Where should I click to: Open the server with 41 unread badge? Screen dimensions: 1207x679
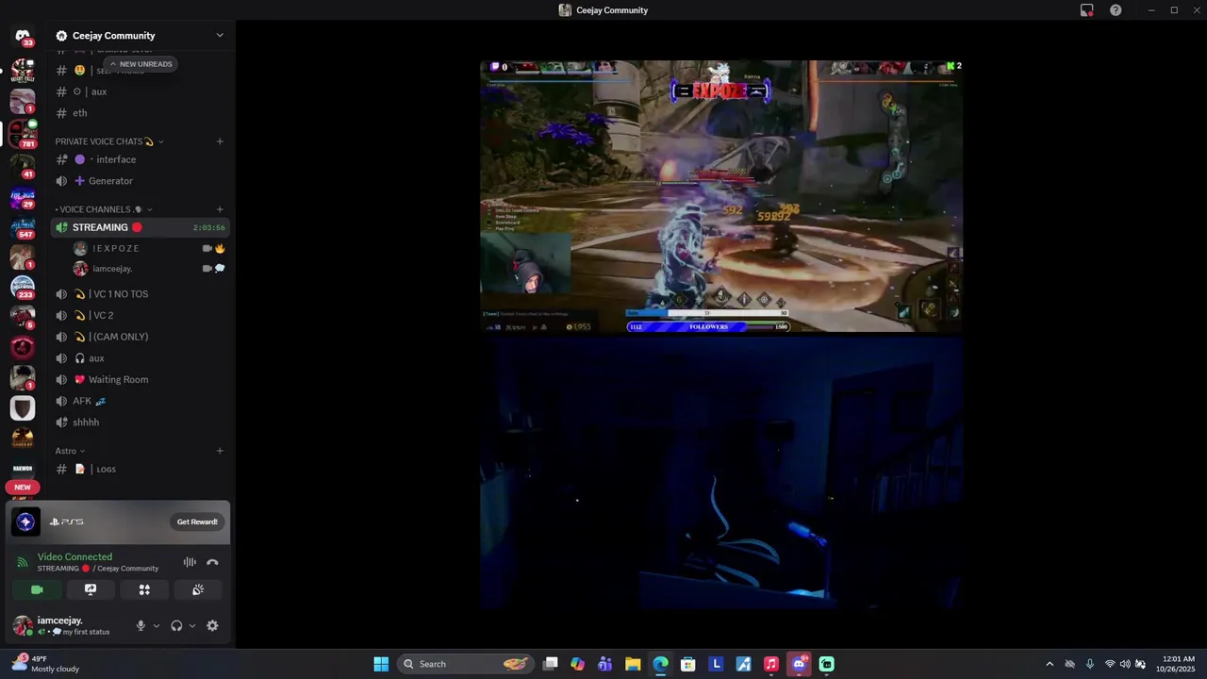(23, 165)
